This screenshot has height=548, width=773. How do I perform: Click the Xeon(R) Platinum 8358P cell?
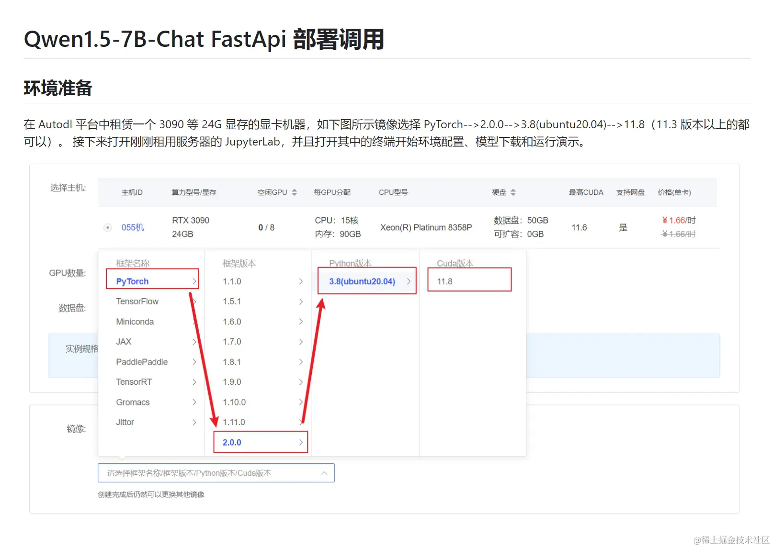pos(426,227)
